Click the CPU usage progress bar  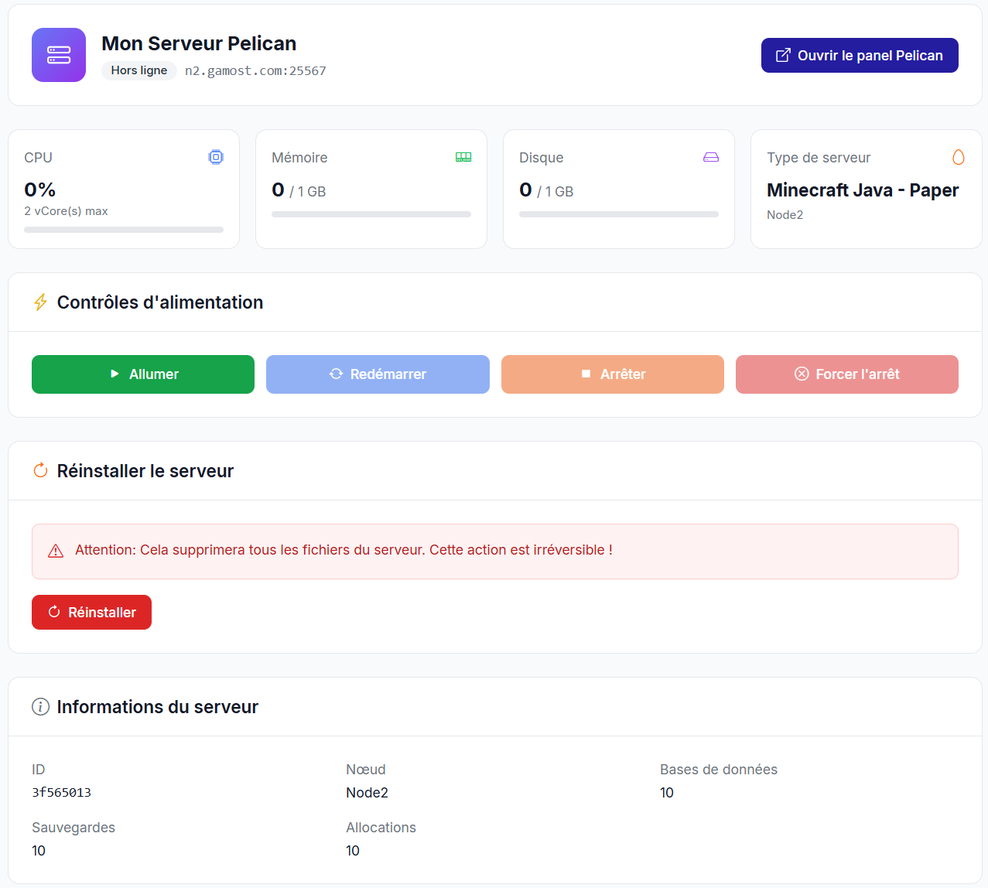(x=124, y=230)
